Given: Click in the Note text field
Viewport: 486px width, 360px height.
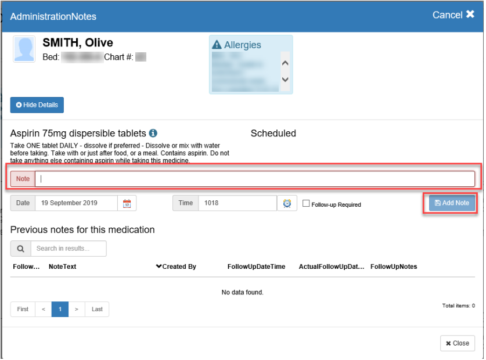Looking at the screenshot, I should 254,179.
